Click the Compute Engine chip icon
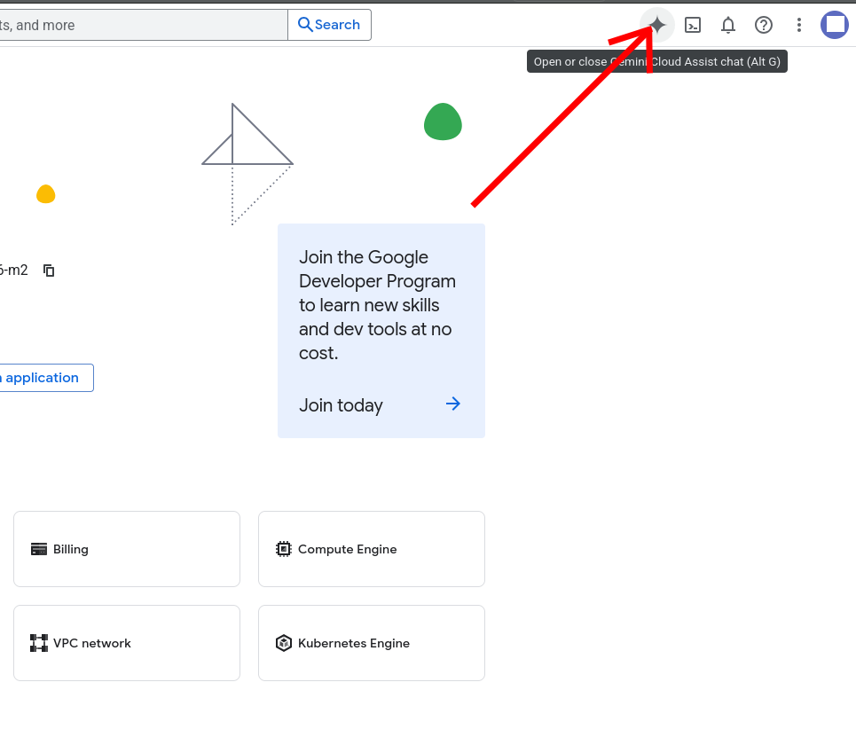The height and width of the screenshot is (745, 856). click(x=284, y=549)
